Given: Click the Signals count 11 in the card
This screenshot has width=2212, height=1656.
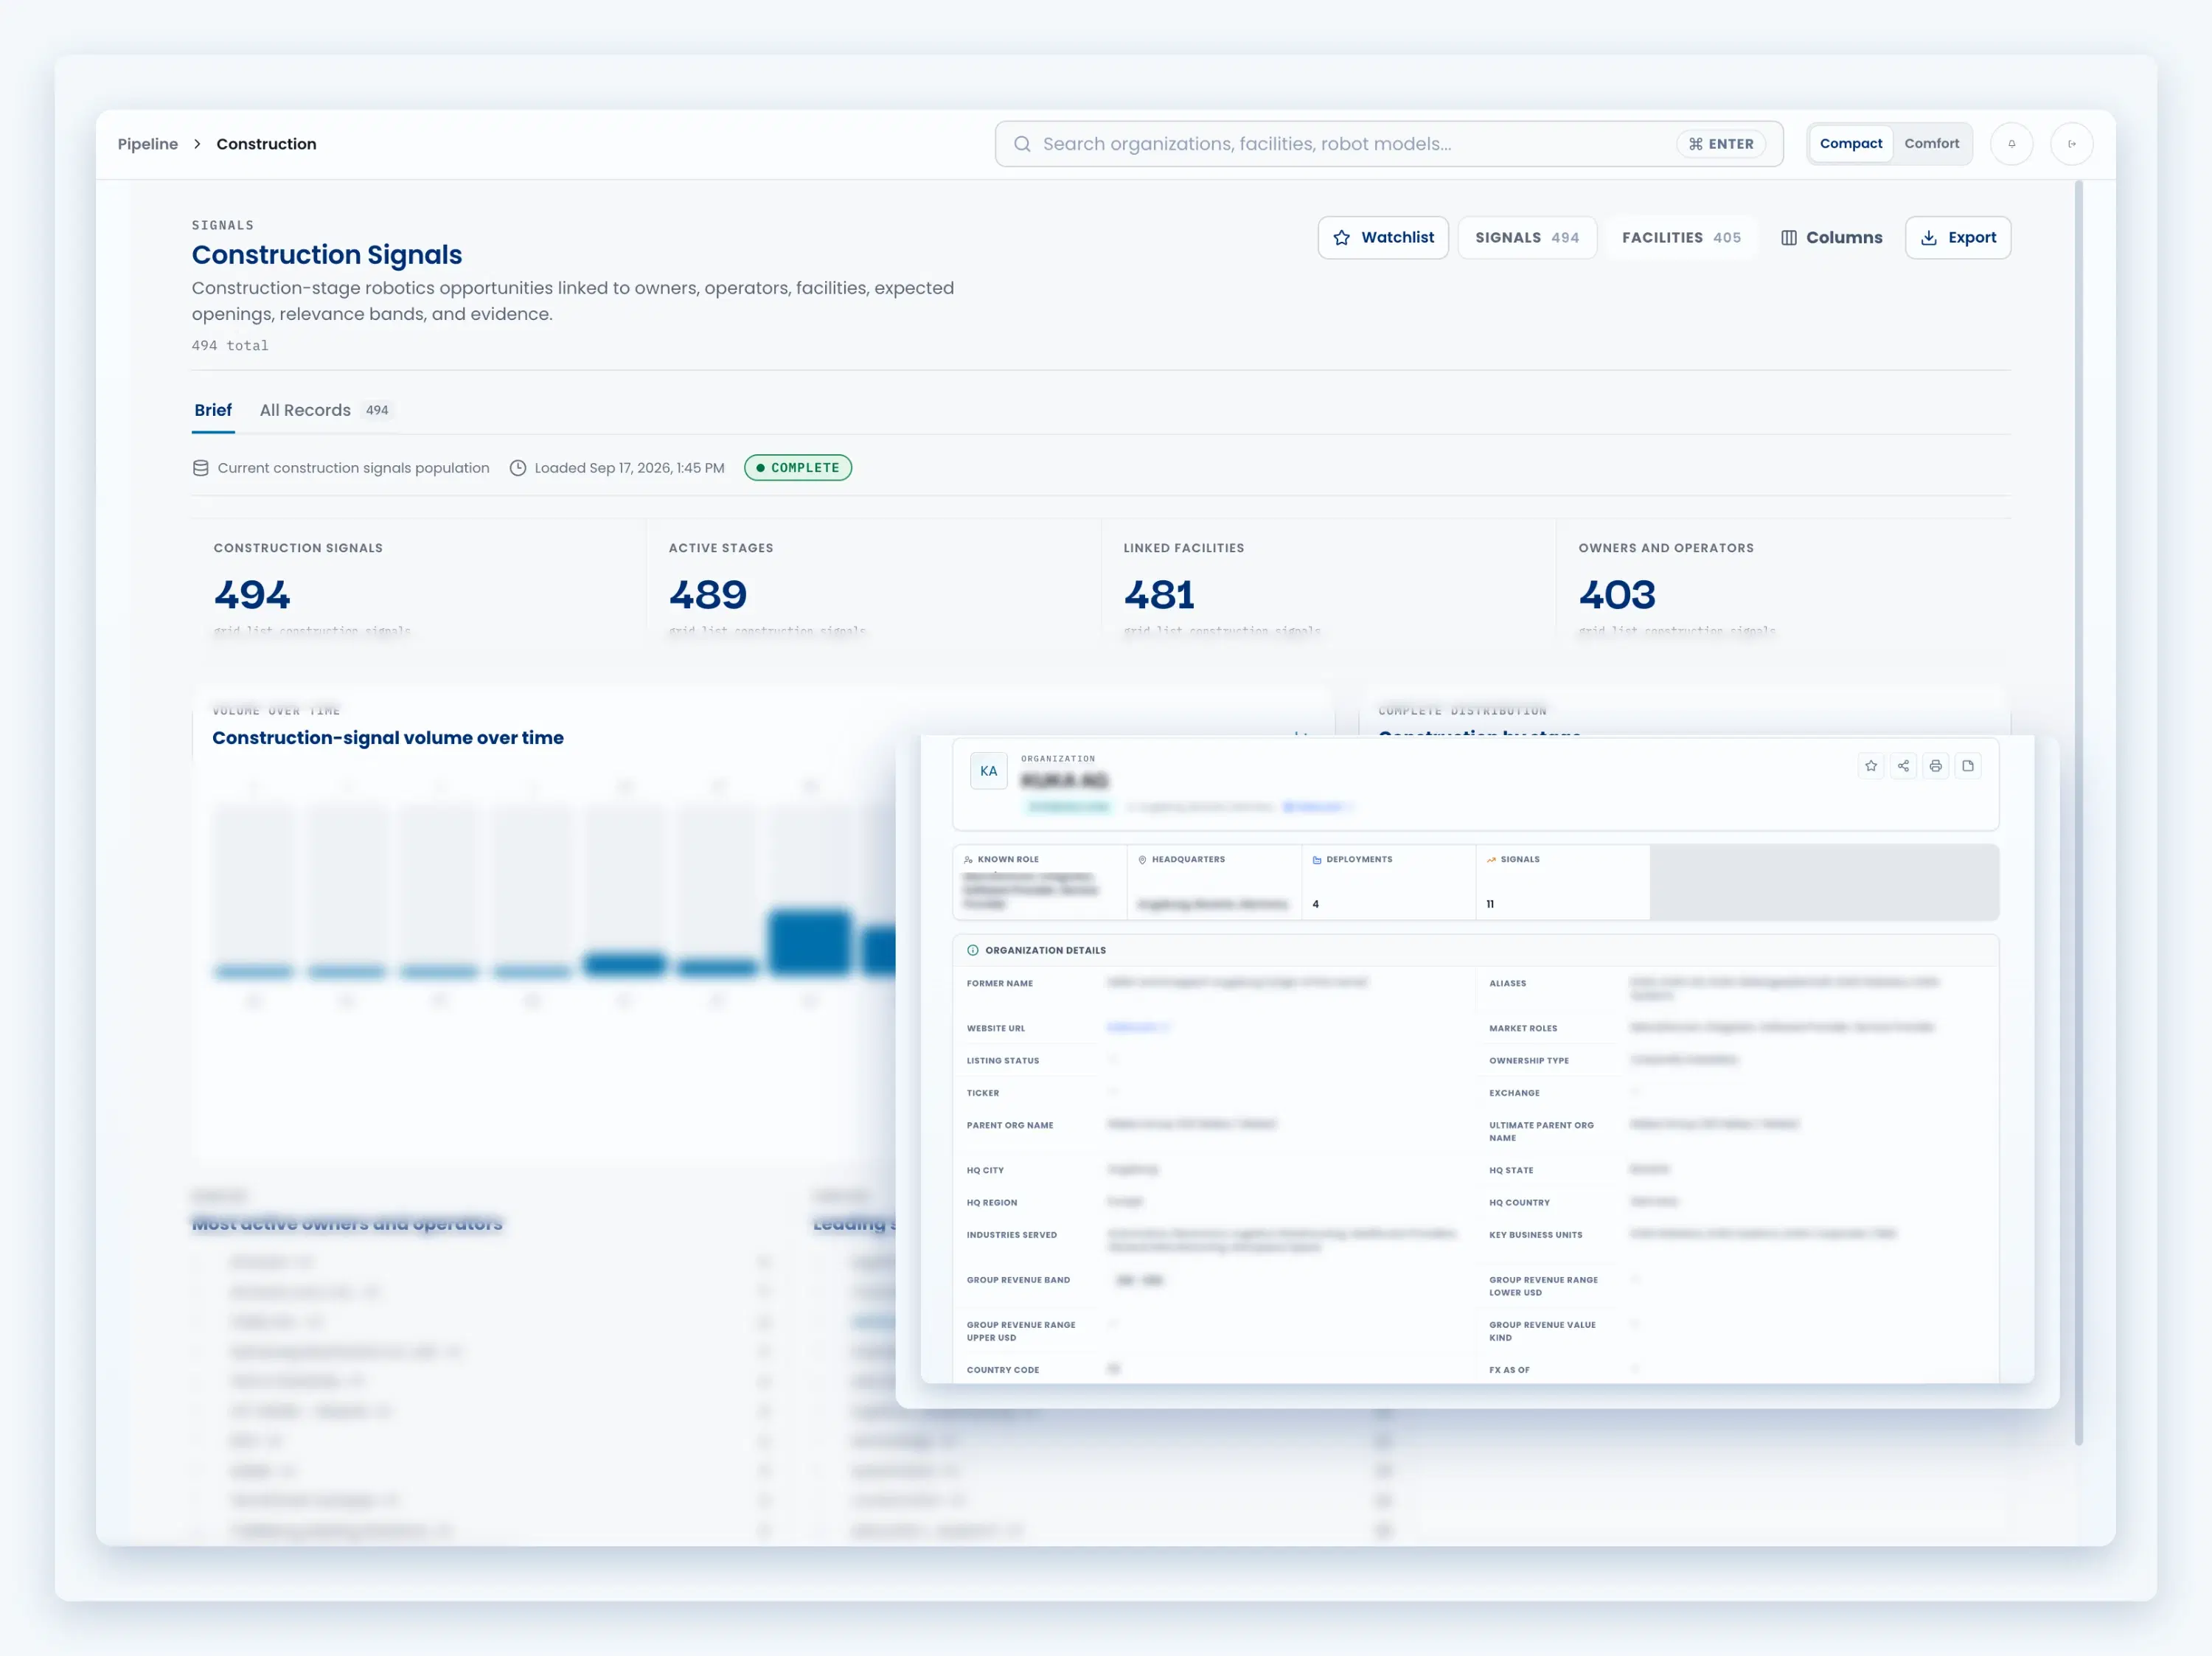Looking at the screenshot, I should pyautogui.click(x=1490, y=904).
